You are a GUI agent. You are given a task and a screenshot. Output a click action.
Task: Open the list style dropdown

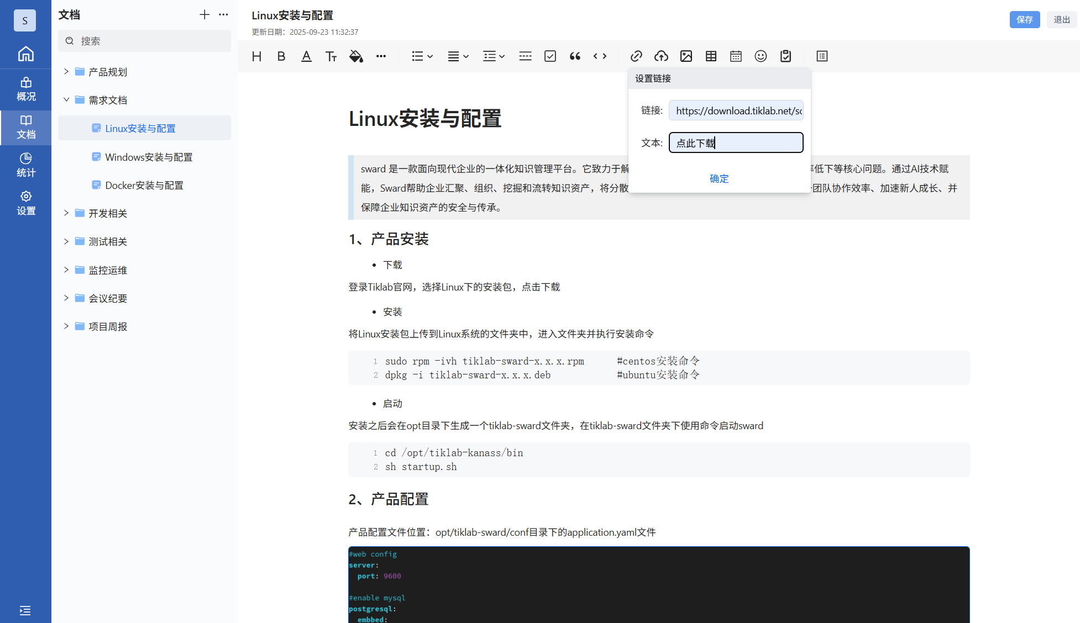point(422,56)
